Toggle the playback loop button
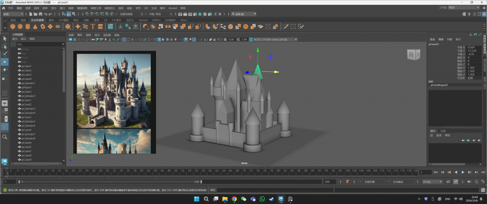Viewport: 487px width, 204px height. (x=447, y=182)
